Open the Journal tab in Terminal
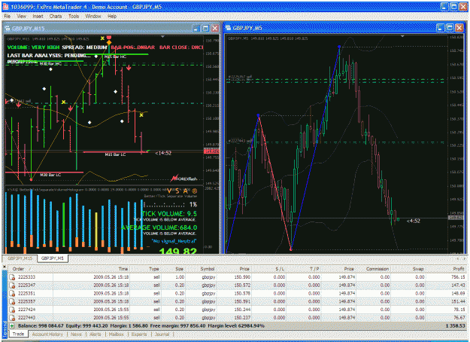Viewport: 470px width, 342px height. coord(162,334)
